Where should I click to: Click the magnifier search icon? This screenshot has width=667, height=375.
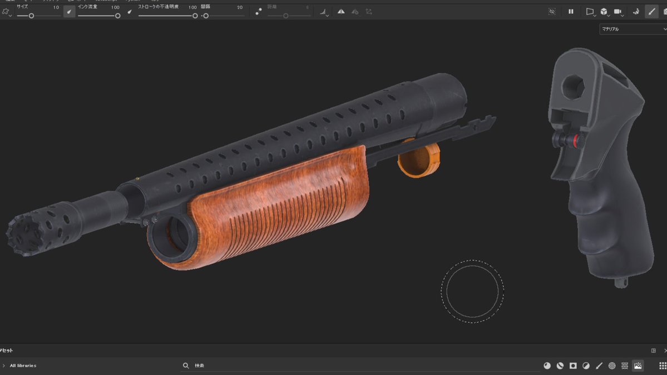click(x=186, y=366)
